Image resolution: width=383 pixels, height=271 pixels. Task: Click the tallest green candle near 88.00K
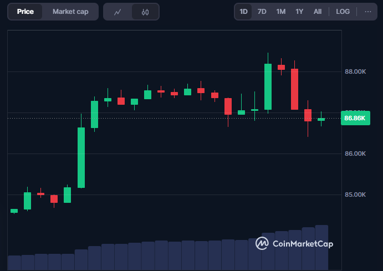coord(268,86)
